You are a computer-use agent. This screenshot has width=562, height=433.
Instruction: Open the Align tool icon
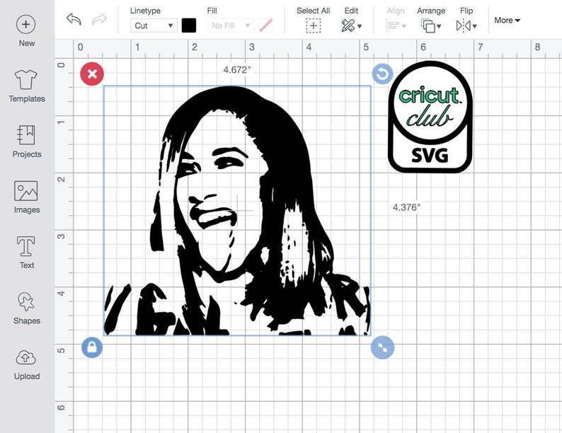pyautogui.click(x=393, y=25)
